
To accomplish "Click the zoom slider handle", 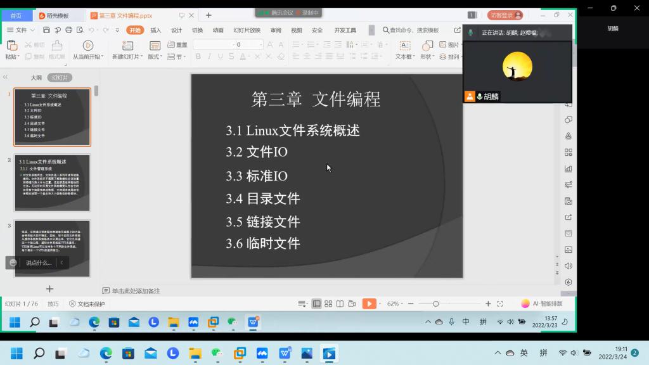I will [x=435, y=304].
